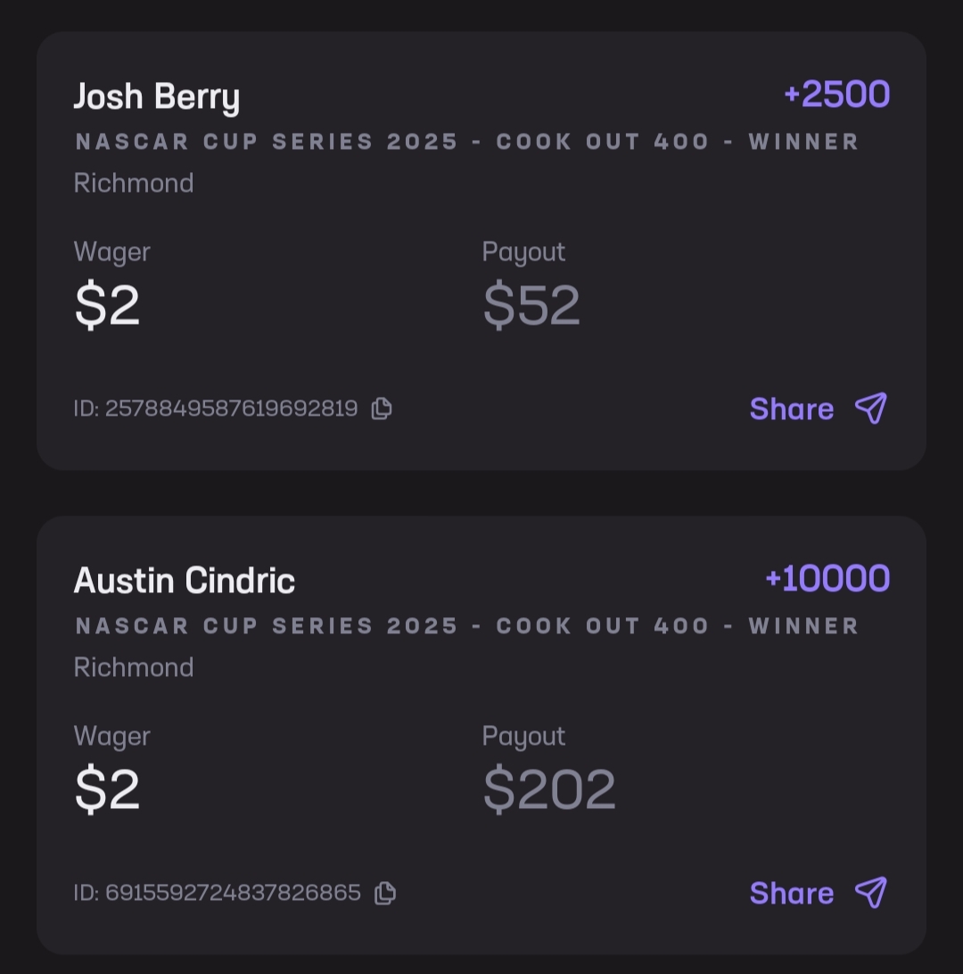Copy the Josh Berry bet ID
The image size is (963, 974).
pos(382,409)
